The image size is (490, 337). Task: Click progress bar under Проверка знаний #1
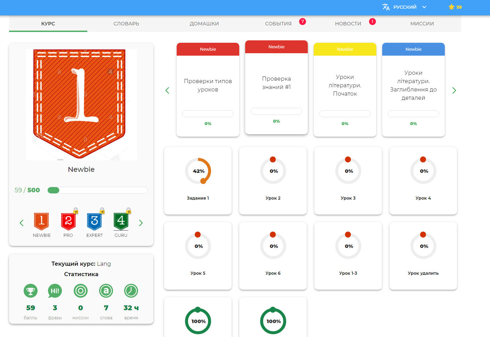point(276,111)
